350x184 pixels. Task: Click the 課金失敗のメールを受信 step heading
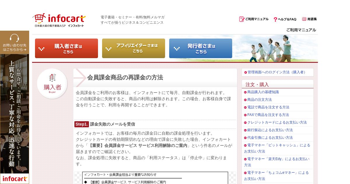click(113, 124)
